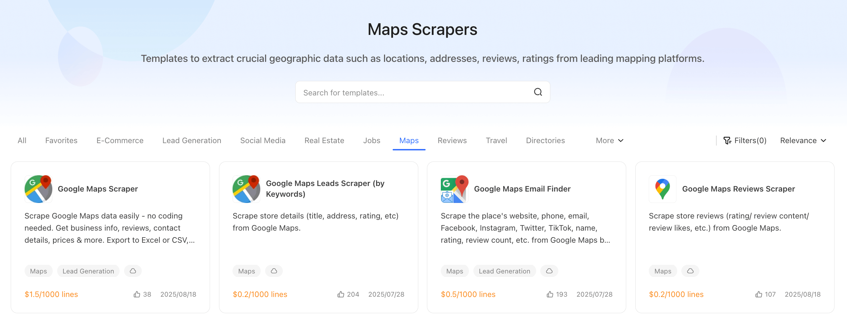Screen dimensions: 847x316
Task: Click the cloud icon on Google Maps Reviews Scraper
Action: click(690, 271)
